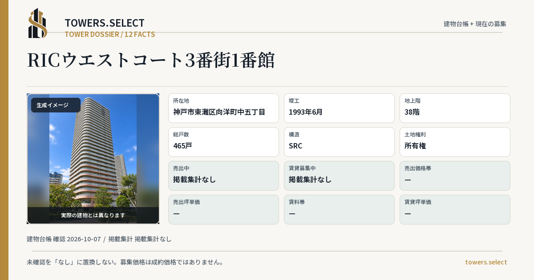Select the ledger line '建物台帳 確認 2026-10-07'
The width and height of the screenshot is (534, 280).
click(x=64, y=239)
